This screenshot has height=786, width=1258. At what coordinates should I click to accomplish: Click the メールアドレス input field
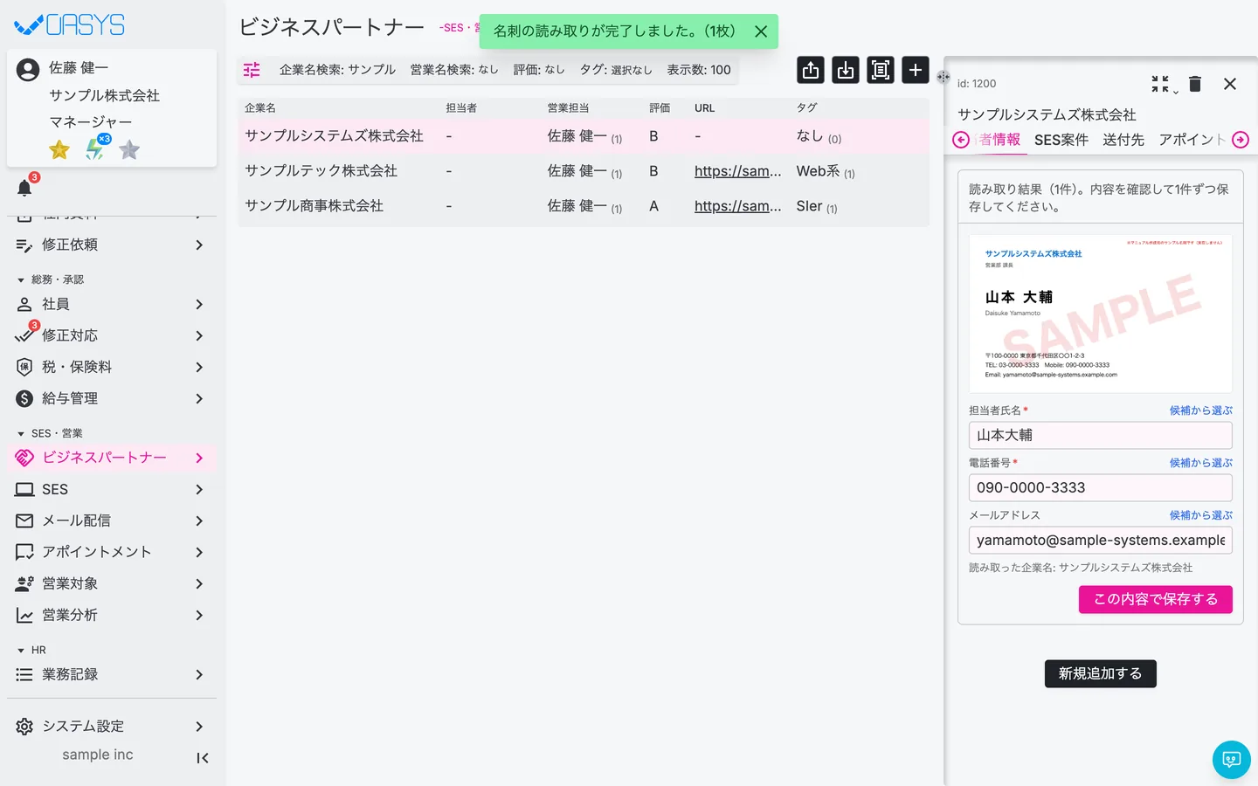point(1101,540)
